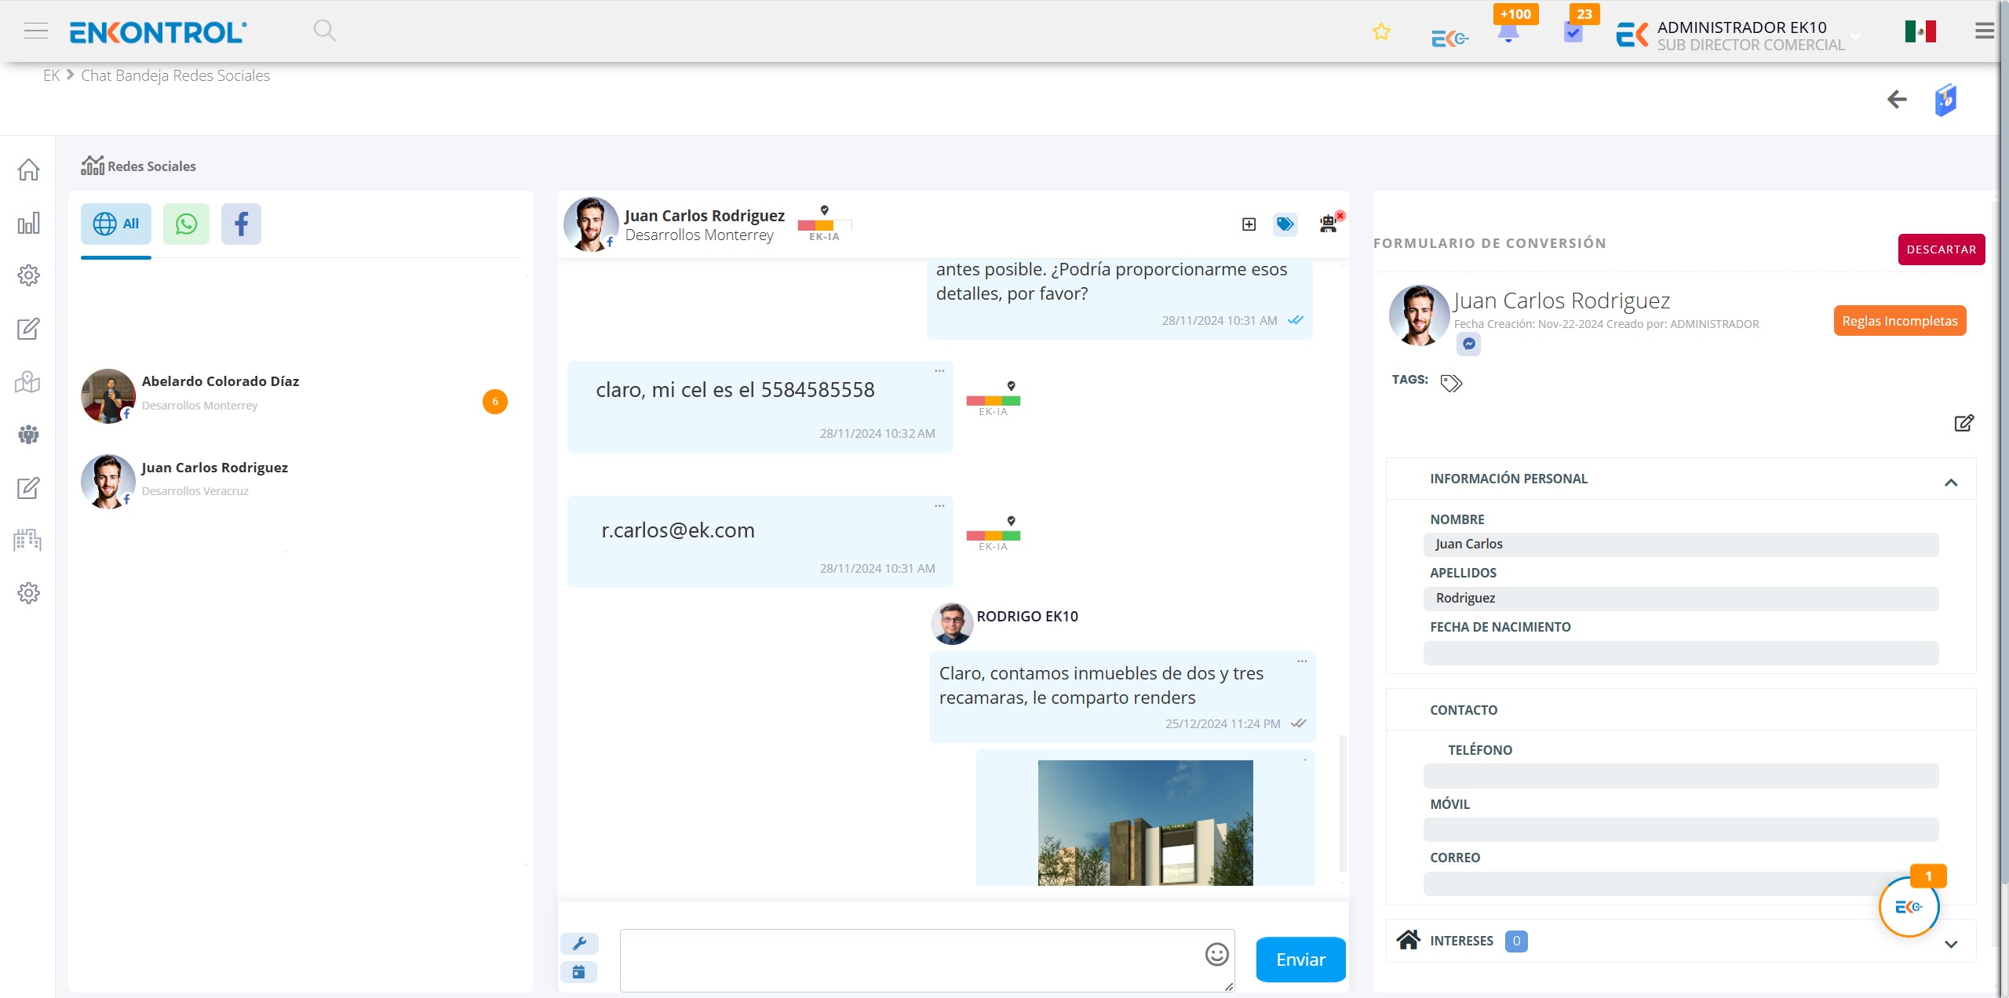The height and width of the screenshot is (998, 2009).
Task: Open the building render image thumbnail
Action: click(1145, 822)
